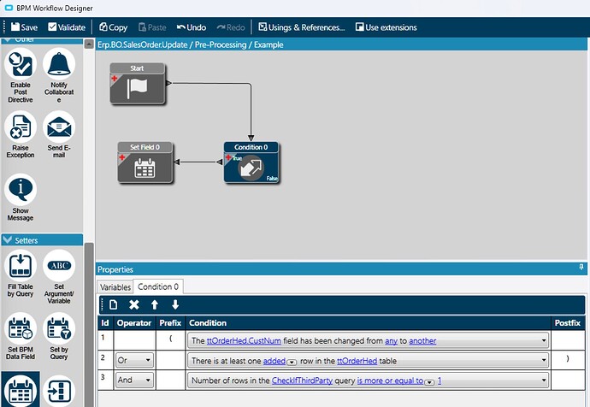
Task: Click the 'another' link in row 1
Action: point(422,341)
